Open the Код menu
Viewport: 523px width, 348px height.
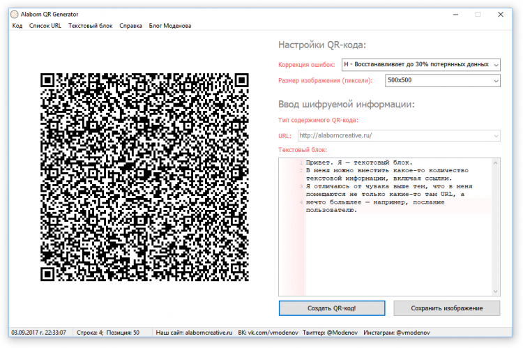coord(17,26)
